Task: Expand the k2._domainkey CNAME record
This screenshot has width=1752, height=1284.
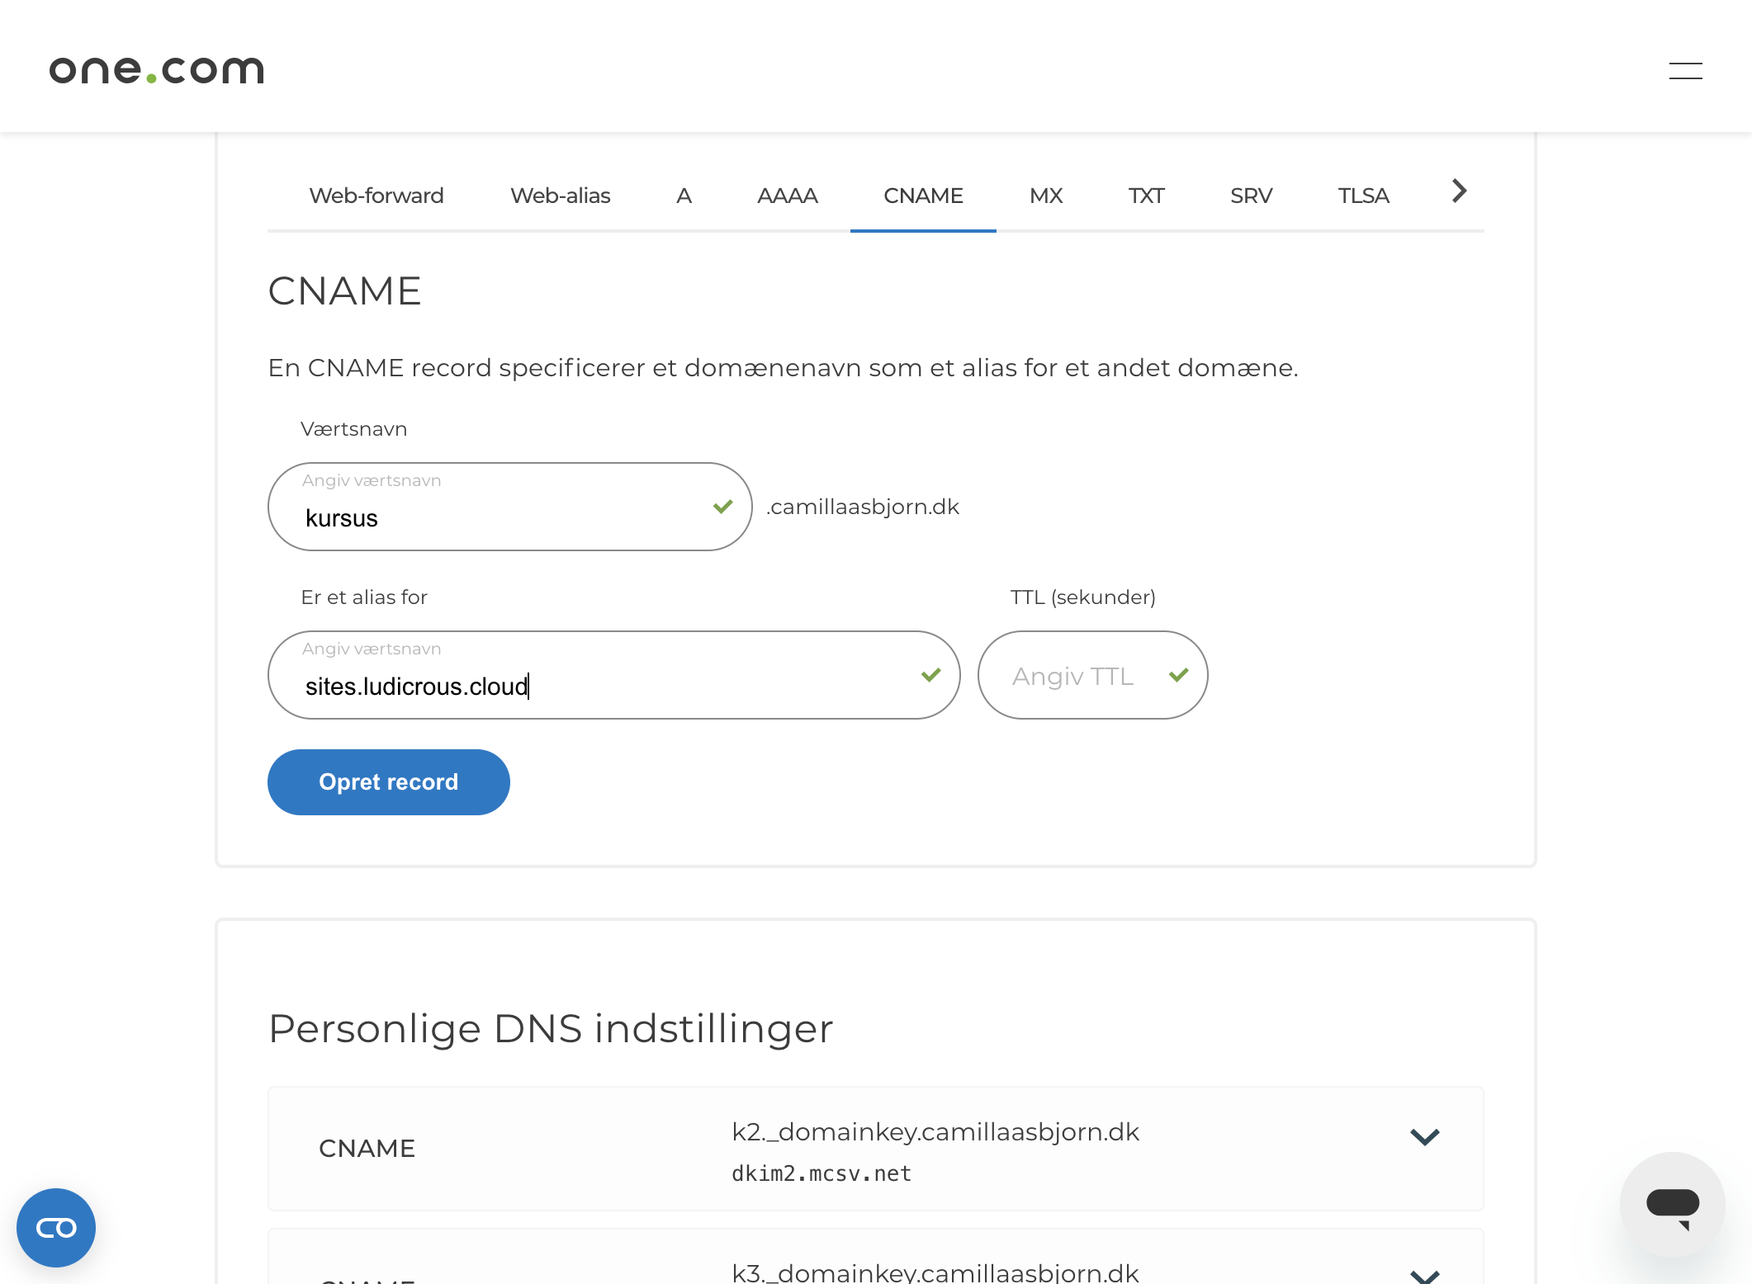Action: 1424,1137
